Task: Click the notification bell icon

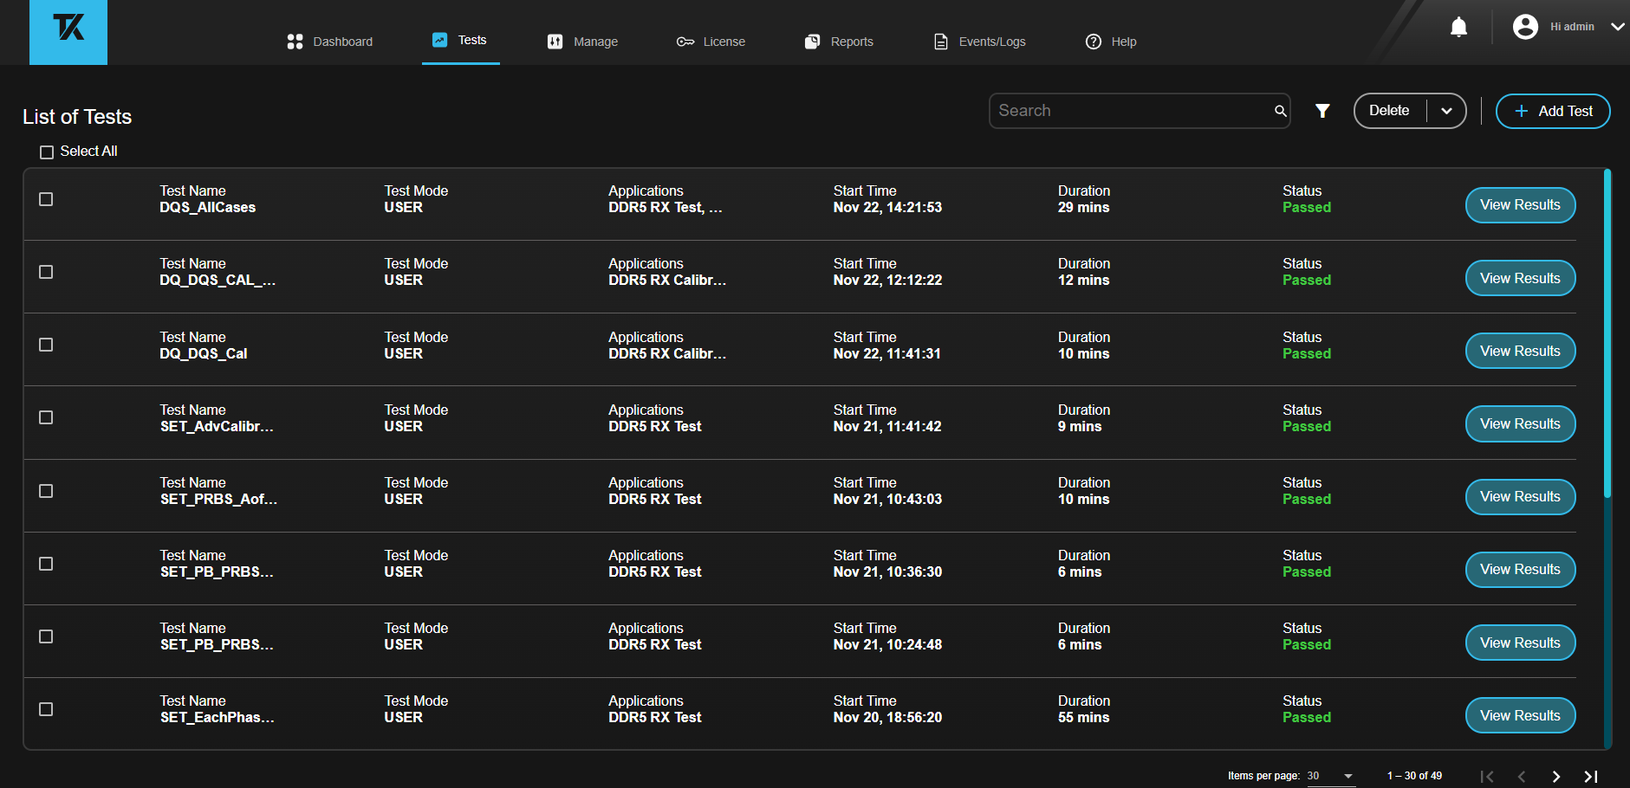Action: pos(1458,28)
